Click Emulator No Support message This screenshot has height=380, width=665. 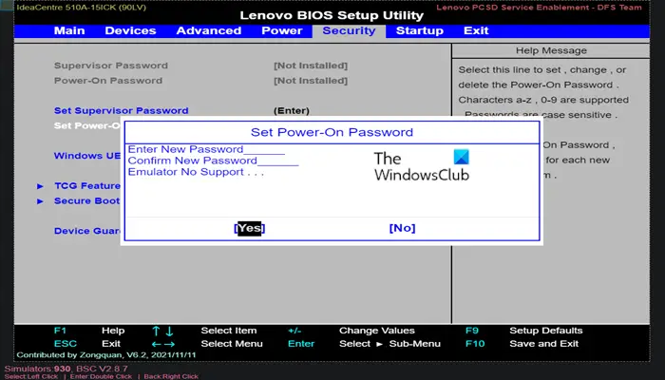coord(196,172)
